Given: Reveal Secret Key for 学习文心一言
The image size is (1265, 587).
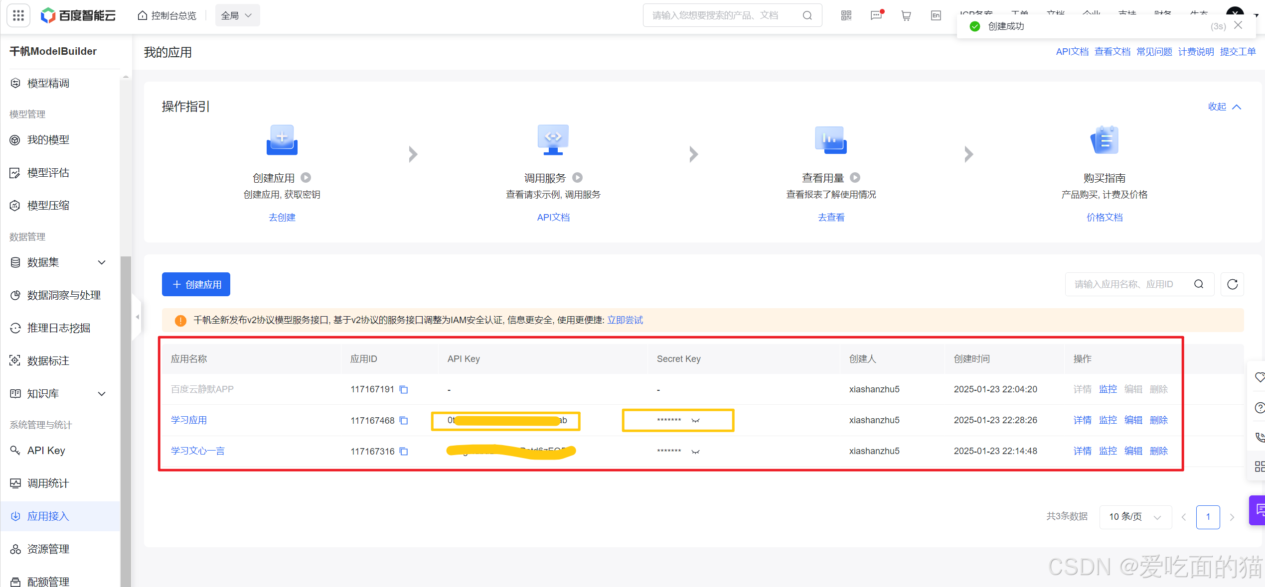Looking at the screenshot, I should click(695, 452).
